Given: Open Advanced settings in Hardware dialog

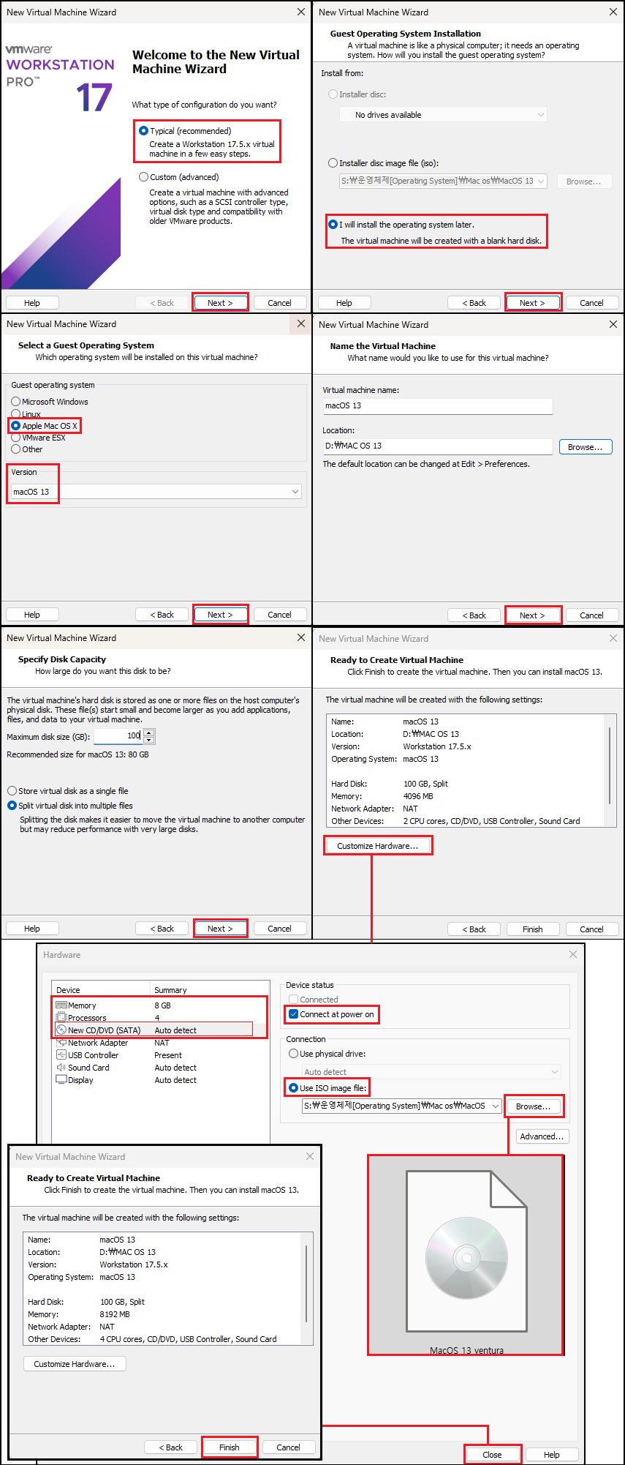Looking at the screenshot, I should [x=542, y=1136].
